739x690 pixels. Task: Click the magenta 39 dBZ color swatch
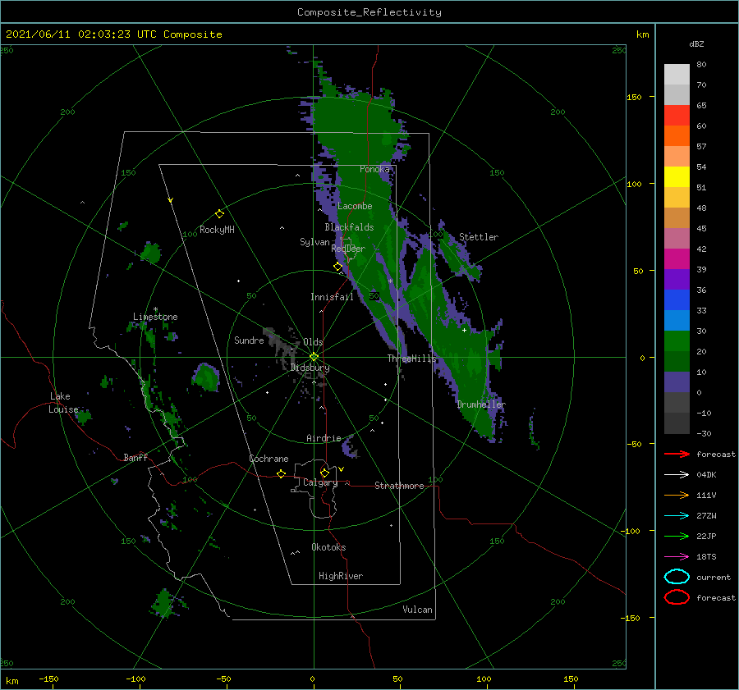677,259
